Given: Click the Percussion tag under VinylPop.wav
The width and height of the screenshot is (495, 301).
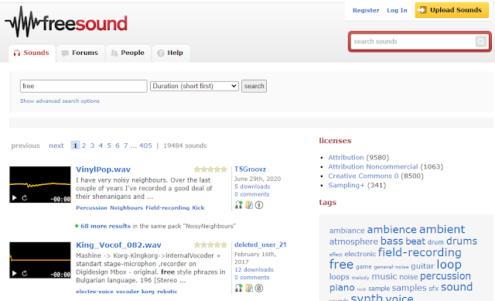Looking at the screenshot, I should click(91, 207).
